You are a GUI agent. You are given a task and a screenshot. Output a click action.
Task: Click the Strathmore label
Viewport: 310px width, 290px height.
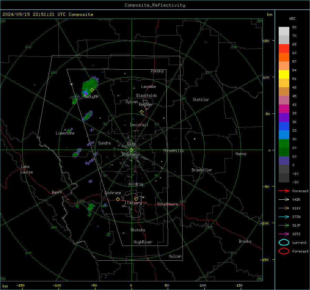pyautogui.click(x=167, y=204)
